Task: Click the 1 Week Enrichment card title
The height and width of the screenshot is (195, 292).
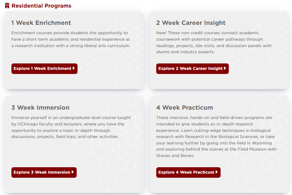Action: coord(41,23)
